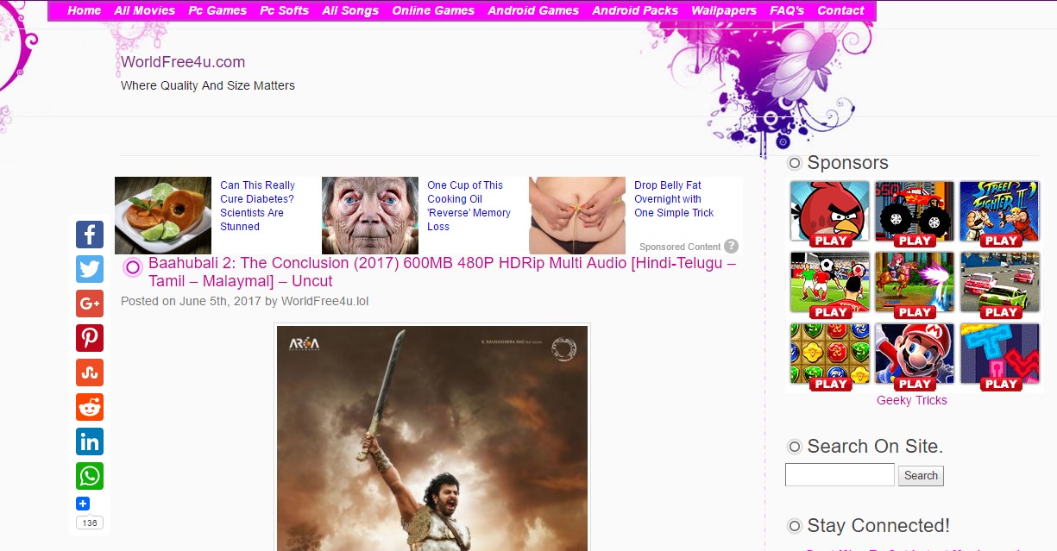
Task: Open the Contact page
Action: (840, 10)
